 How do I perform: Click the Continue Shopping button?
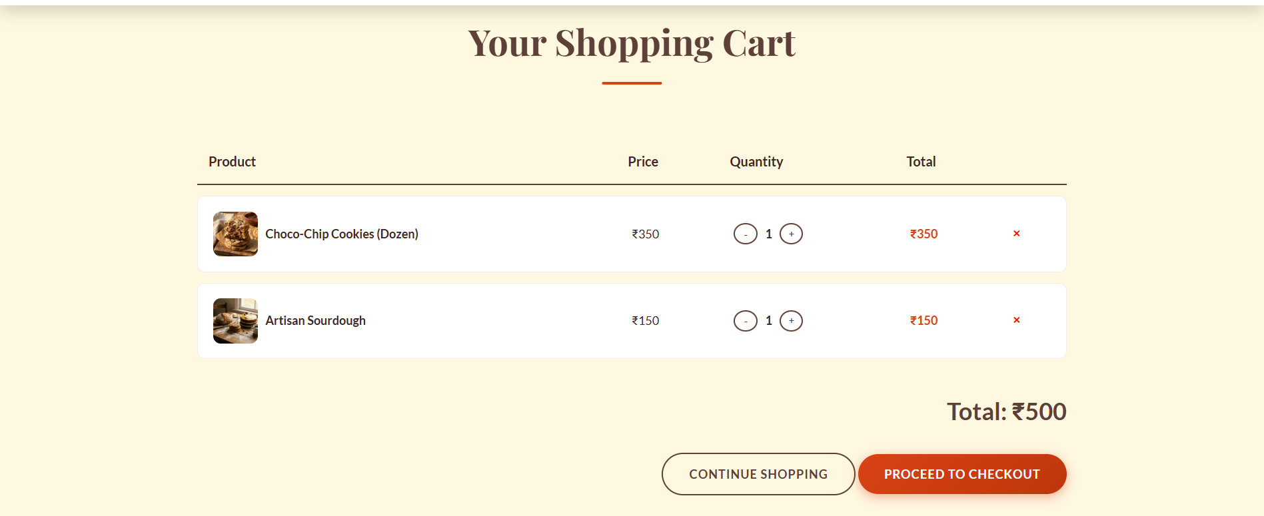758,474
